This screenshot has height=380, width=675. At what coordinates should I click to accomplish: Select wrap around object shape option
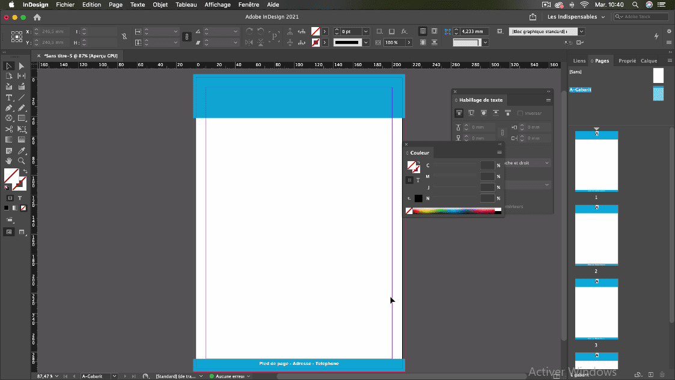tap(483, 113)
